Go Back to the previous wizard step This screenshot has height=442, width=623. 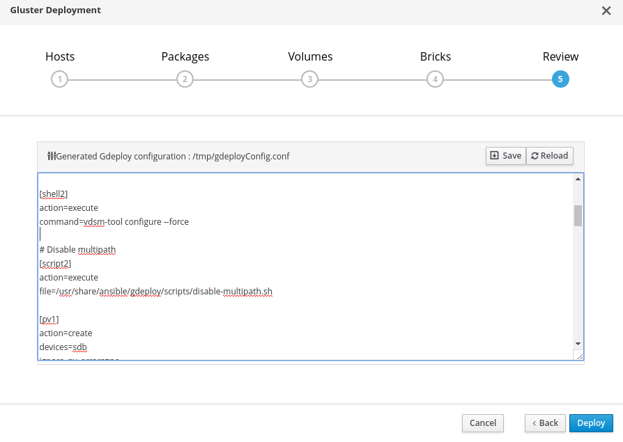point(544,423)
